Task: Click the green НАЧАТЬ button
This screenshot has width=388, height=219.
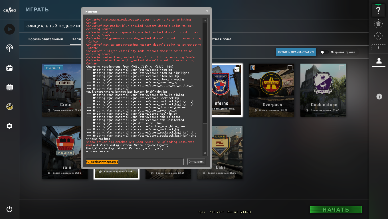Action: [x=336, y=210]
